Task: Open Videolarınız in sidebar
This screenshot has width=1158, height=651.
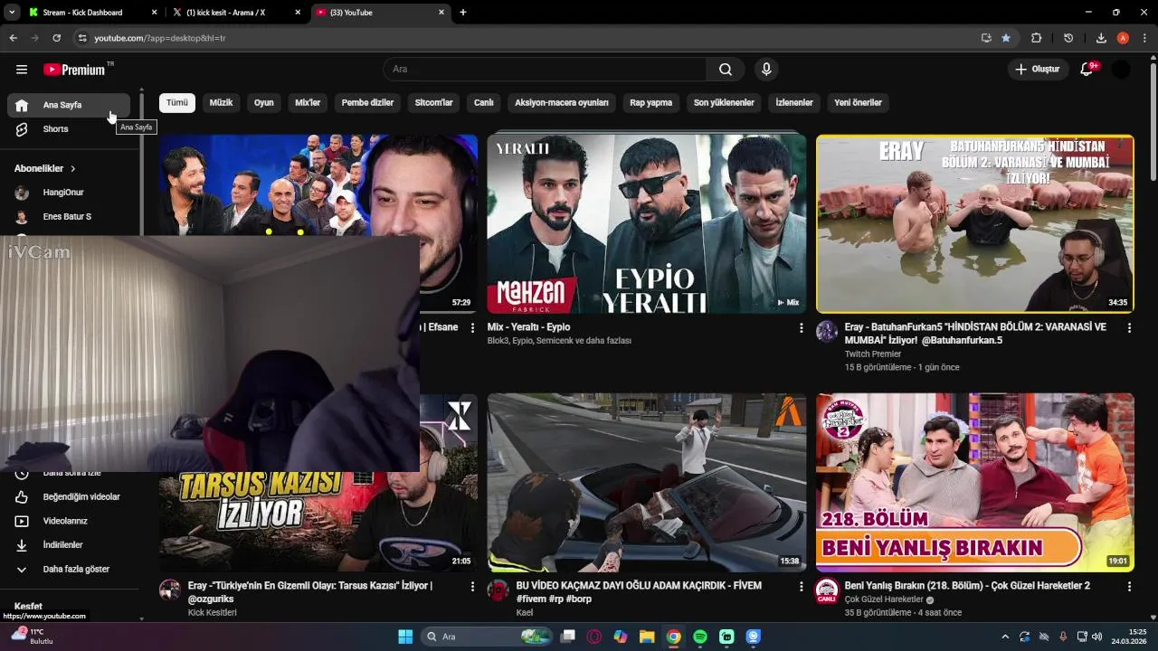Action: point(69,522)
